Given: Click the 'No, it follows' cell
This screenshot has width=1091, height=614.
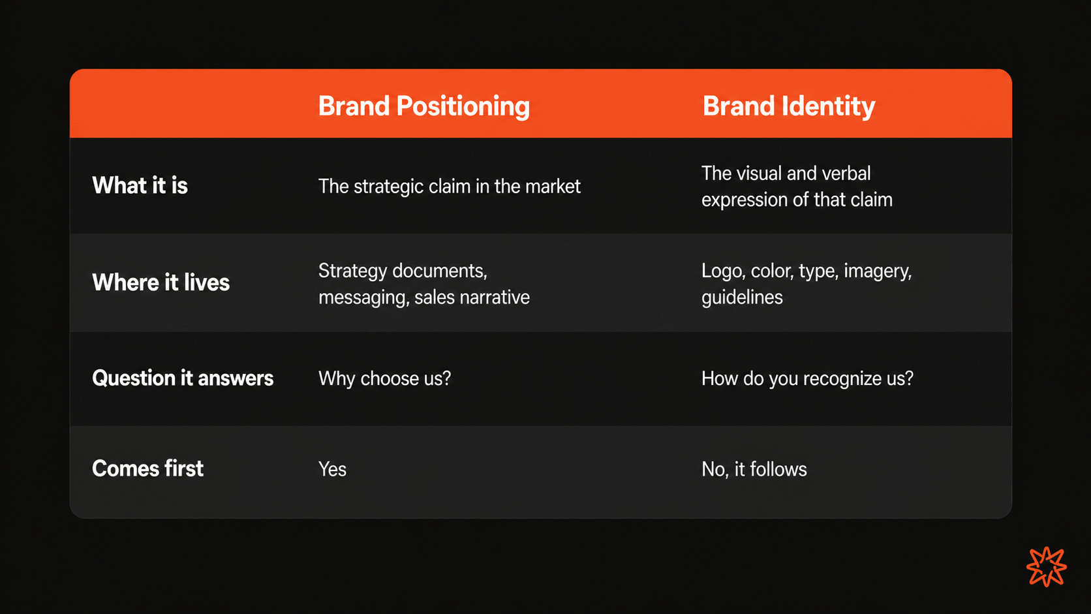Looking at the screenshot, I should (754, 469).
